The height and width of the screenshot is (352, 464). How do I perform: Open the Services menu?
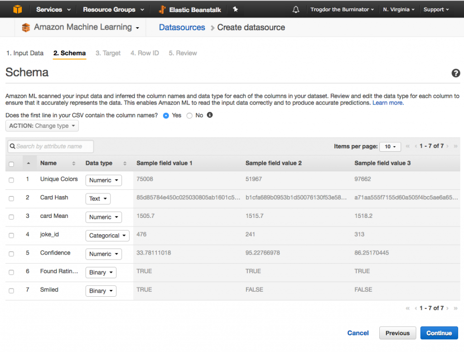pos(53,10)
